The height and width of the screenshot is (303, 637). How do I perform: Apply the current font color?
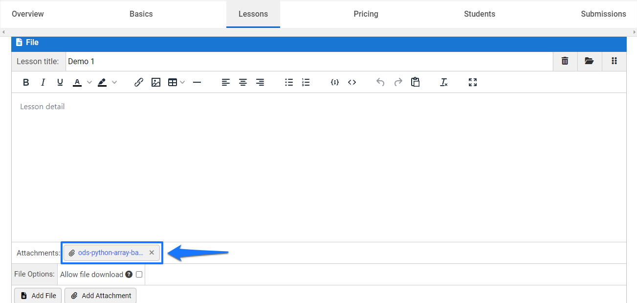(x=77, y=82)
